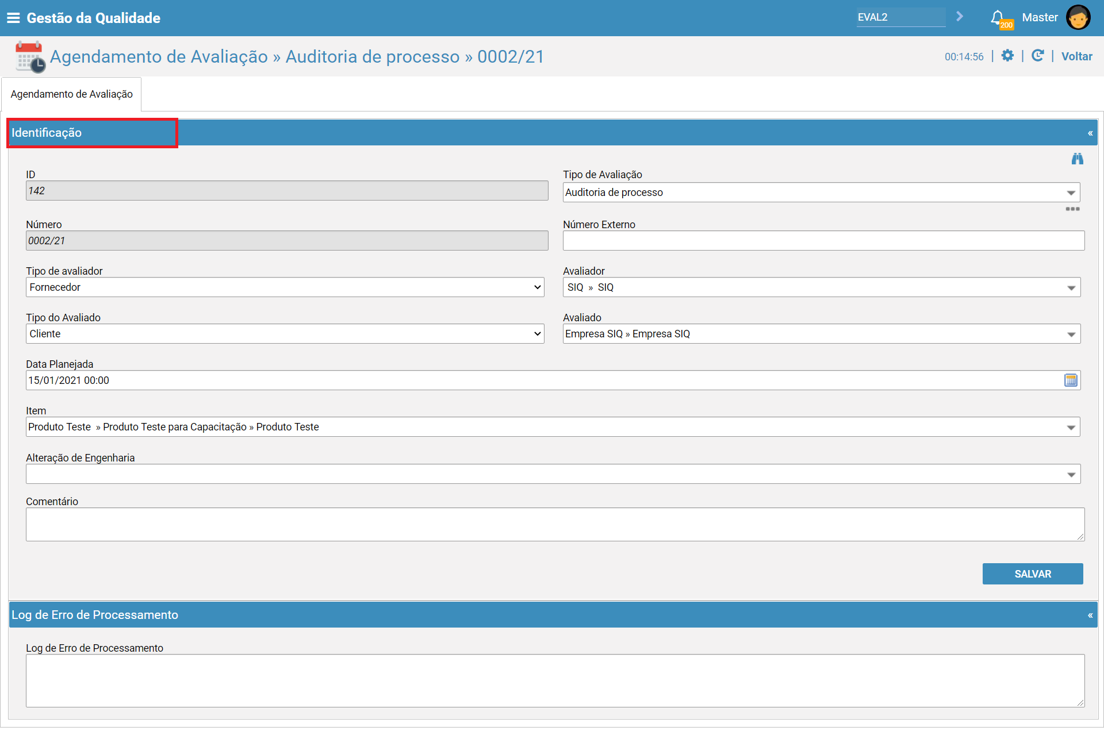Open the hamburger main menu
This screenshot has width=1104, height=731.
13,18
